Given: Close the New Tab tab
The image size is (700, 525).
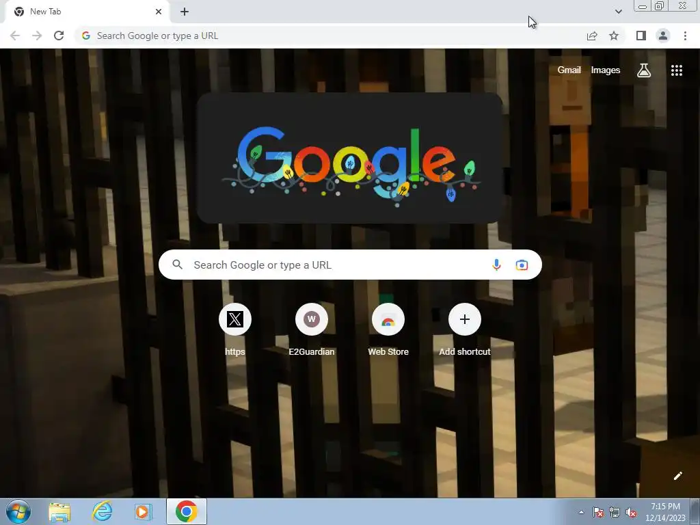Looking at the screenshot, I should click(x=159, y=12).
